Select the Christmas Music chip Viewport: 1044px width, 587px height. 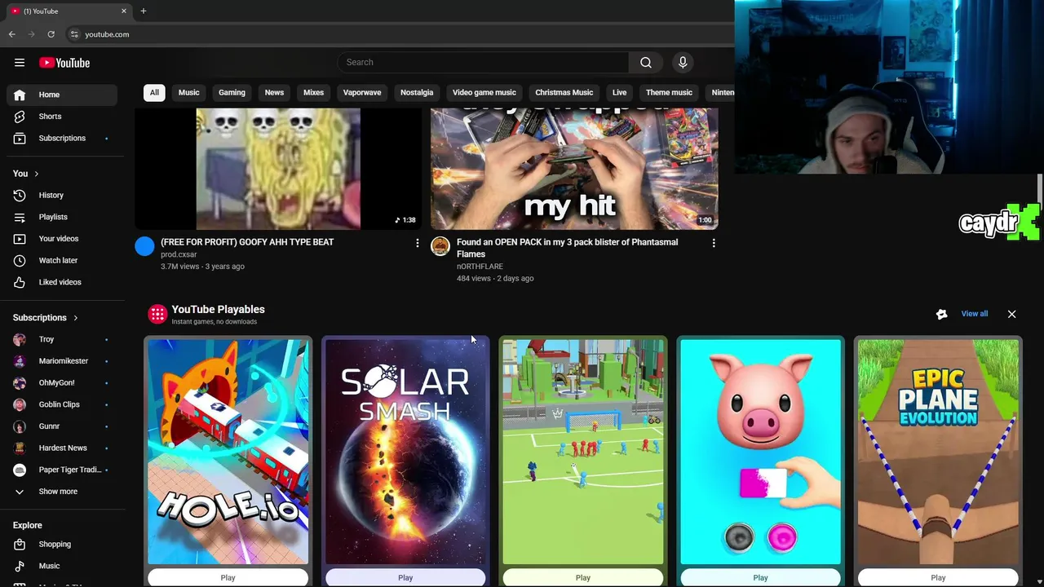[x=564, y=92]
